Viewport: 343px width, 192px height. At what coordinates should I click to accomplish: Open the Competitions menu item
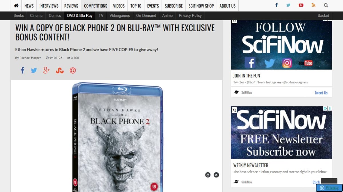(x=96, y=6)
